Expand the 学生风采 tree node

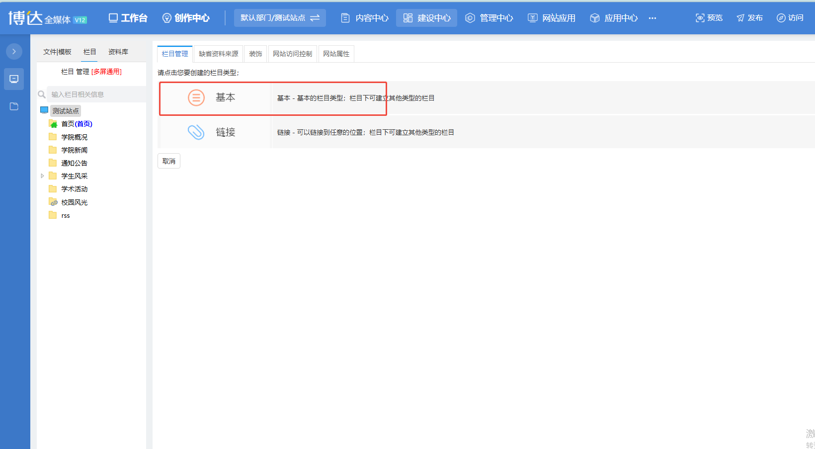pos(42,176)
